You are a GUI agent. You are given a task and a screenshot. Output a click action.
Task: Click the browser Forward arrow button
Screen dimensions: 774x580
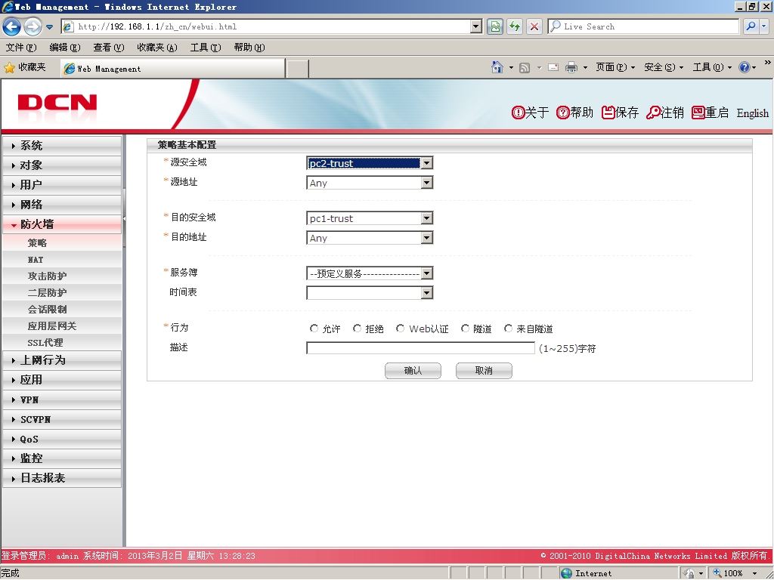(x=33, y=26)
